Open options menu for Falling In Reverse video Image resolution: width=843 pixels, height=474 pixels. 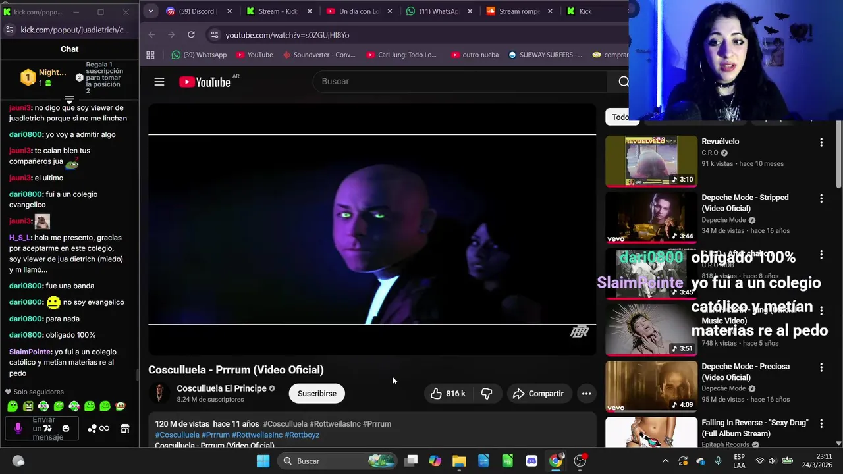pyautogui.click(x=821, y=423)
